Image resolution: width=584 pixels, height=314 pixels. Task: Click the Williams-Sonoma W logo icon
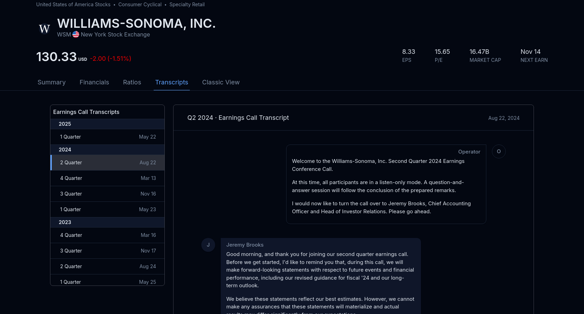tap(44, 28)
